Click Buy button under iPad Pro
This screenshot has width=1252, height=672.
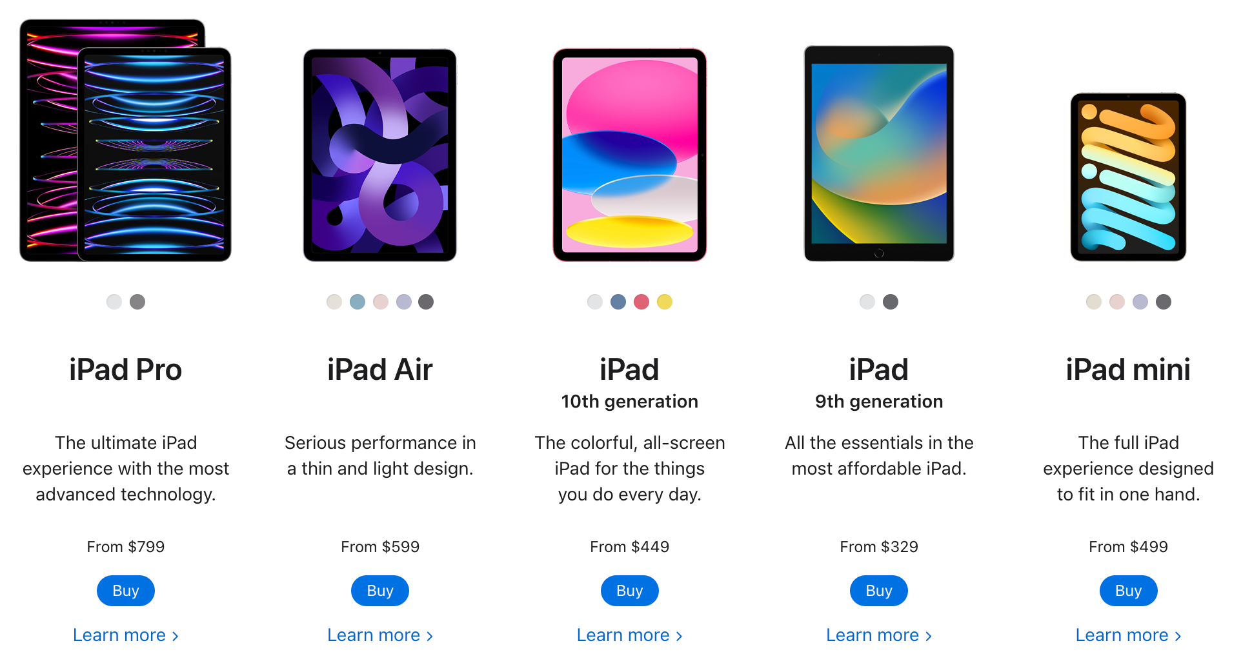point(126,591)
